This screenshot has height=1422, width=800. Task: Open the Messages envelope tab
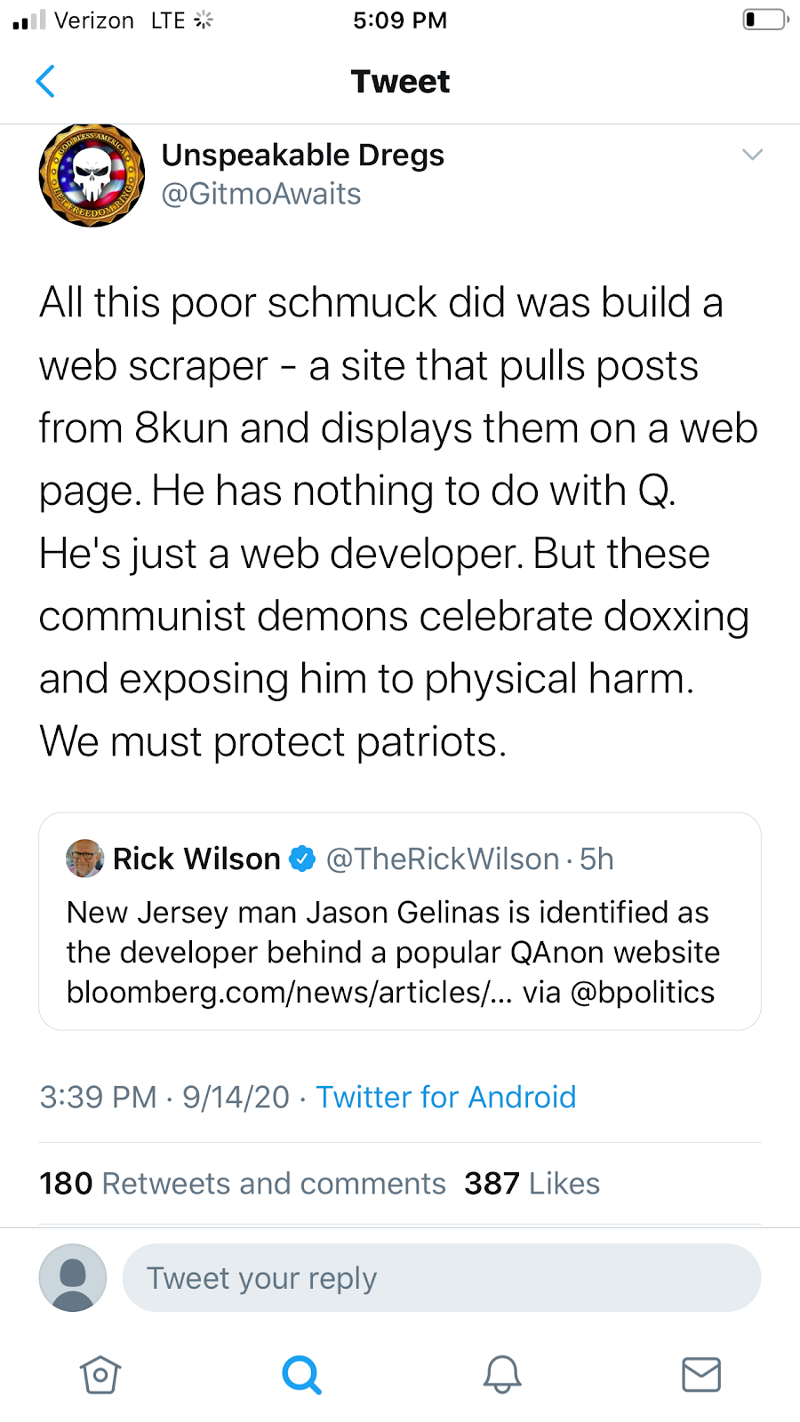[701, 1375]
